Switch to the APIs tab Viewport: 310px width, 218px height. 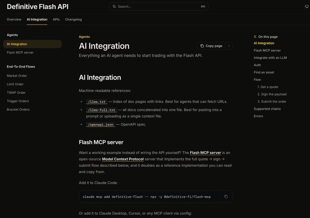click(56, 19)
